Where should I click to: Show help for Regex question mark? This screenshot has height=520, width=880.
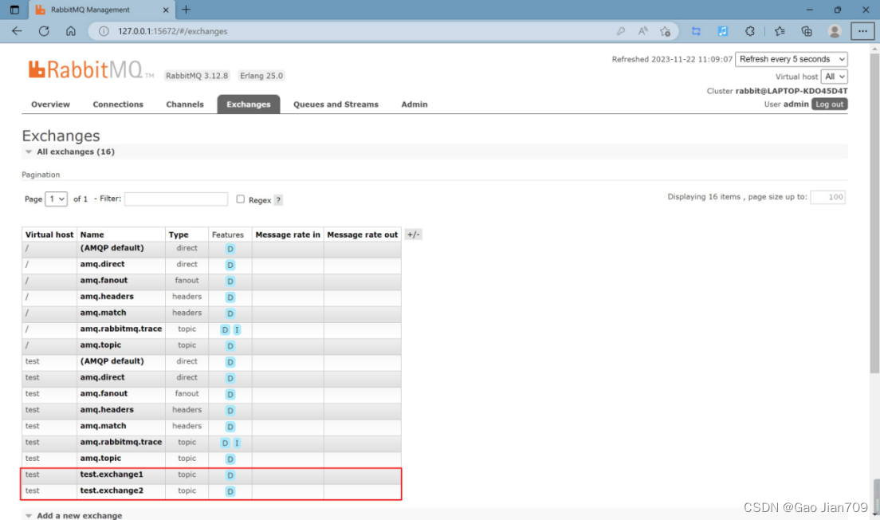(x=278, y=200)
